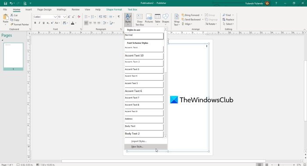Viewport: 307px width, 166px height.
Task: Open the File tab
Action: (x=5, y=9)
